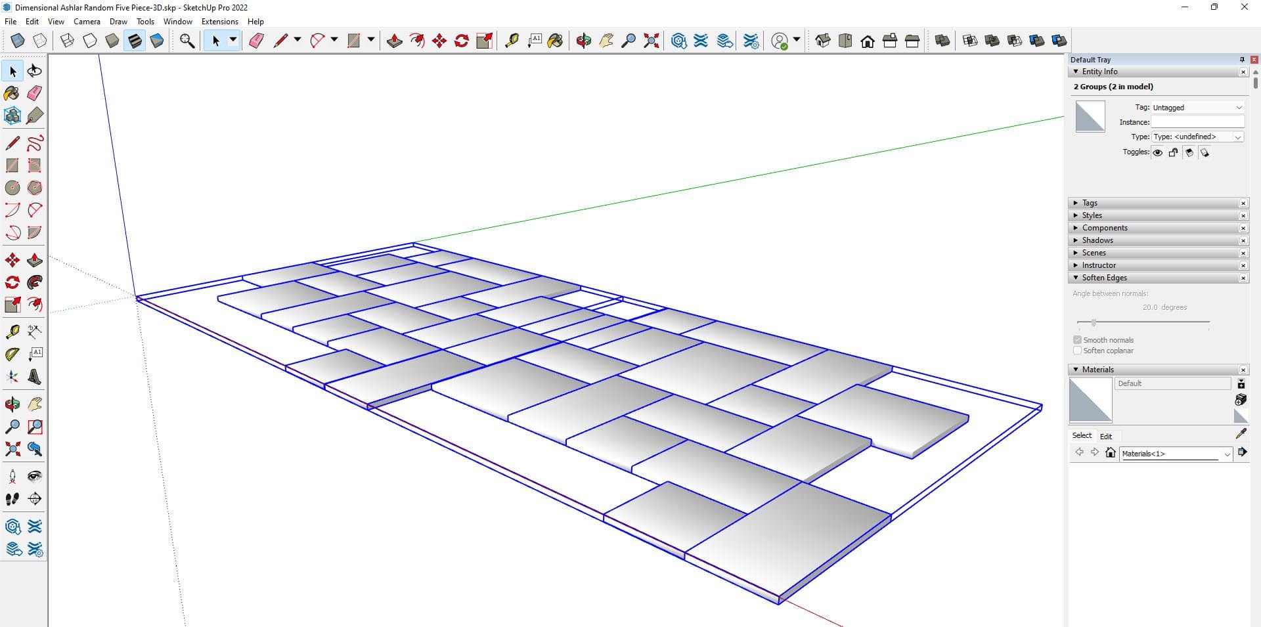Open the Tag dropdown showing Untagged
1261x627 pixels.
click(1197, 108)
